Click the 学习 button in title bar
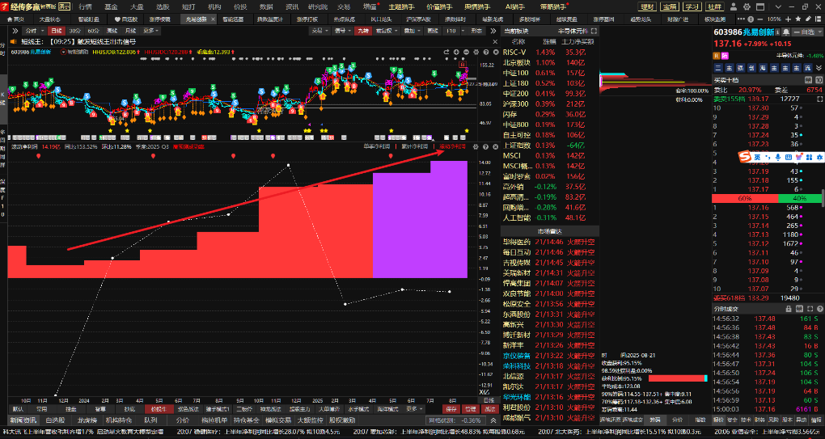 (x=692, y=6)
